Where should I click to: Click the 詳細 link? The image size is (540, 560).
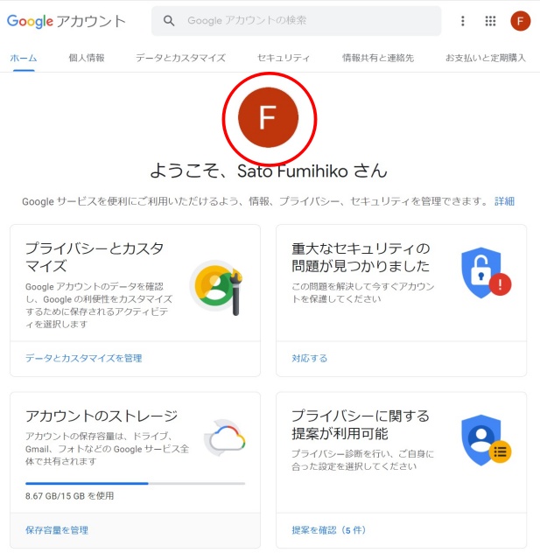[x=504, y=201]
